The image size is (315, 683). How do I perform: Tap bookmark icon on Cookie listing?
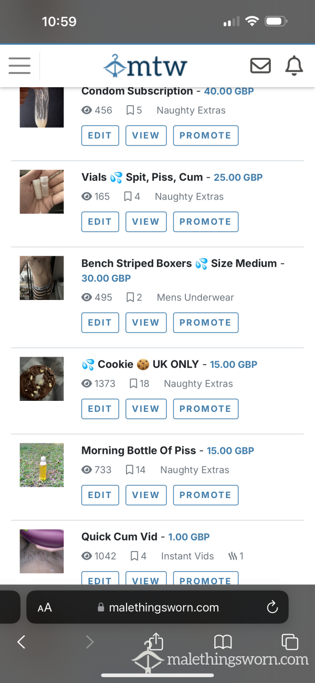(x=133, y=384)
